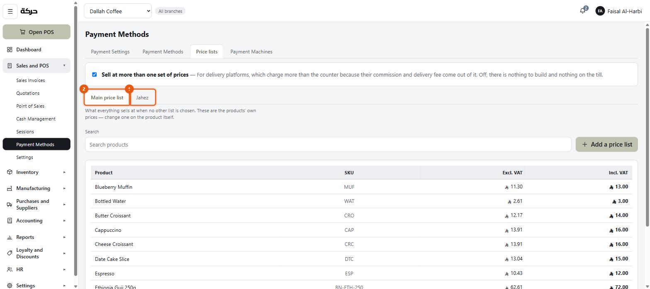Click the Purchases and Suppliers truck icon

10,205
